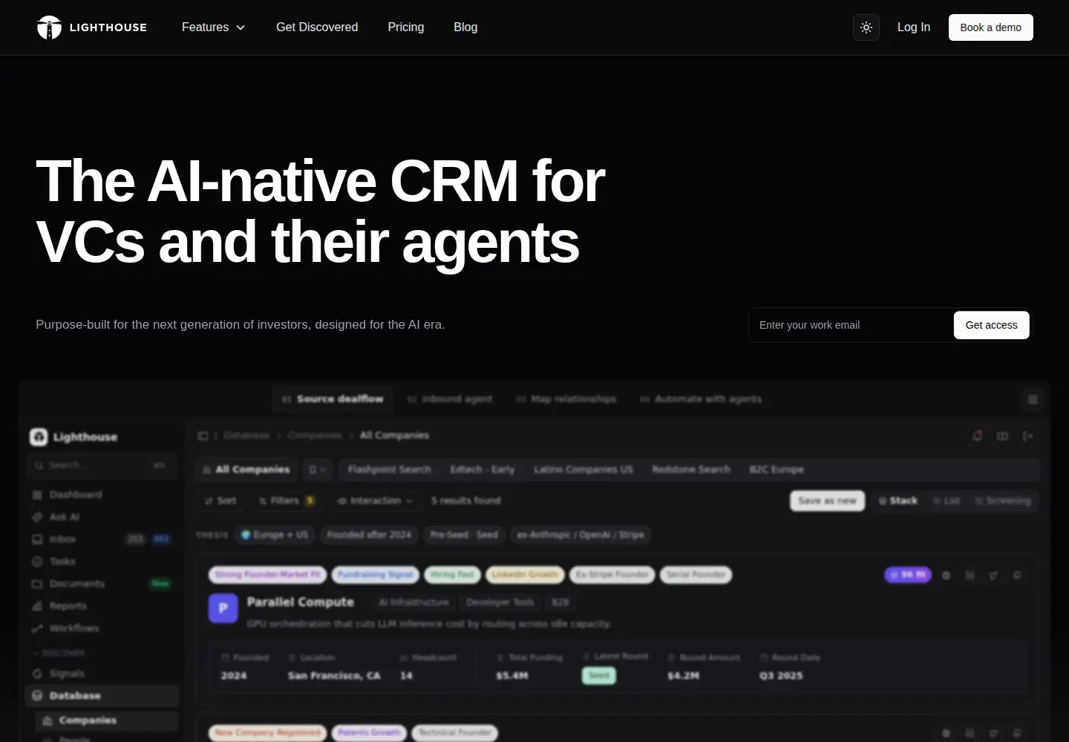Click the Lighthouse logo in the header

pos(92,27)
